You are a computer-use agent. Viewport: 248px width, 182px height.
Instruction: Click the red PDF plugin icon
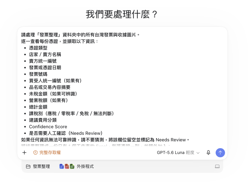67,166
